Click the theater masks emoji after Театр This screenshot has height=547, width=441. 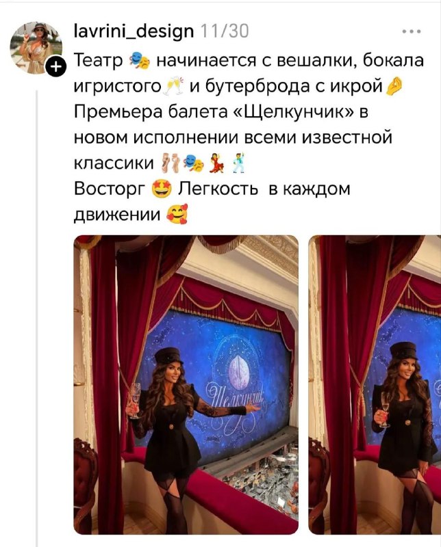[140, 60]
